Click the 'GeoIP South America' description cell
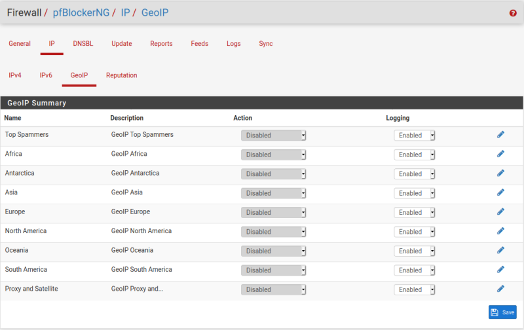This screenshot has width=524, height=330. coord(141,270)
